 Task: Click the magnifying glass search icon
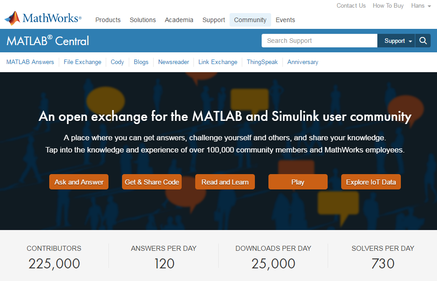click(423, 41)
